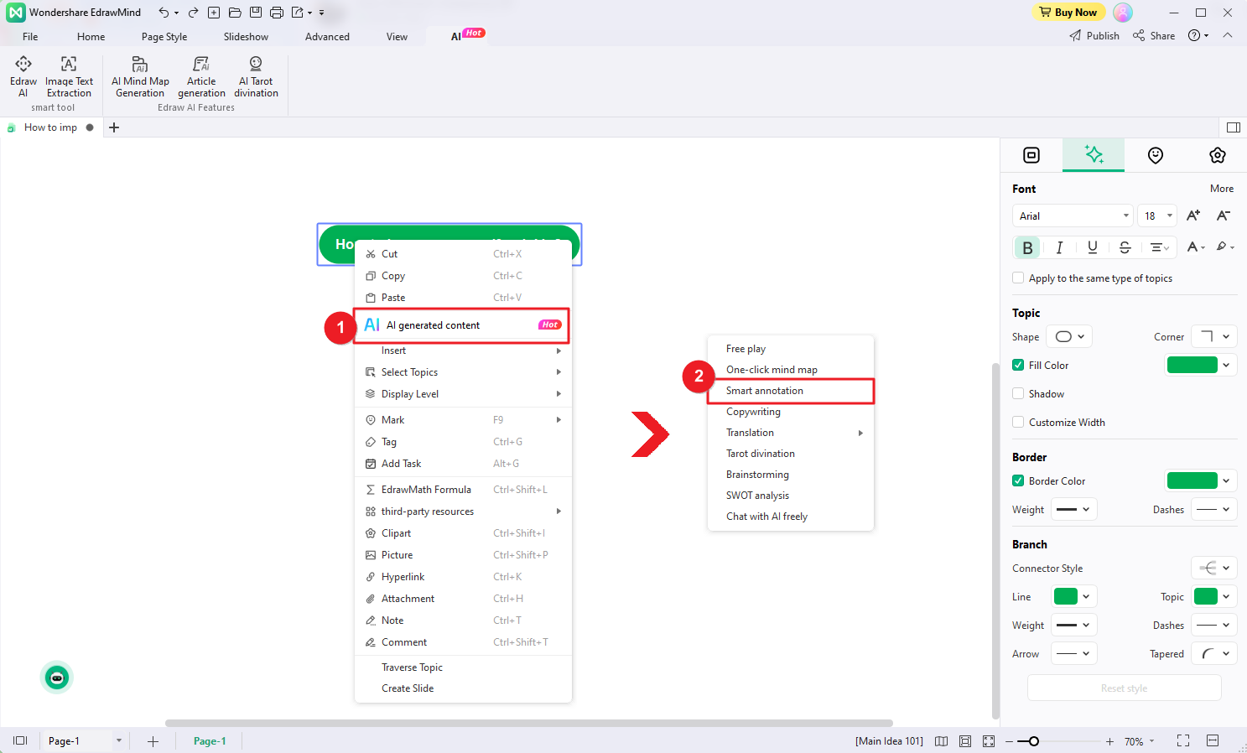The image size is (1247, 753).
Task: Open the Style panel tab icon
Action: click(1031, 155)
